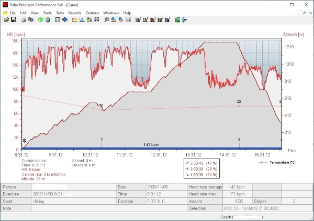The height and width of the screenshot is (221, 314).
Task: Click the person with red arrow icon
Action: [121, 20]
